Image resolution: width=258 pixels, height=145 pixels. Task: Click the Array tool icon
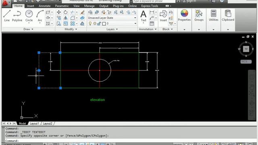coord(73,23)
